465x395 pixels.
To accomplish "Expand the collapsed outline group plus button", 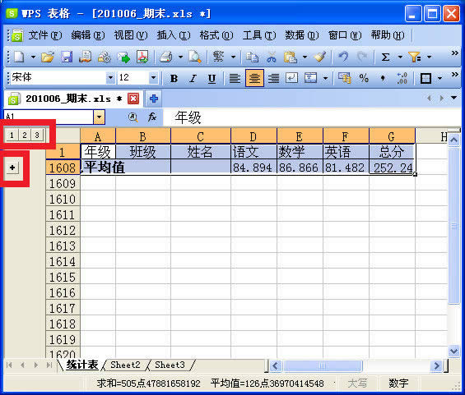I will 12,168.
